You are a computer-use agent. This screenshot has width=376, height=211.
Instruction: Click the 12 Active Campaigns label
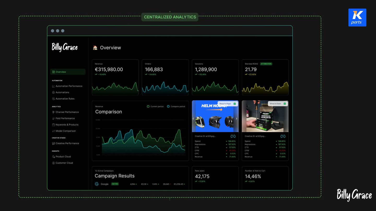pyautogui.click(x=104, y=171)
